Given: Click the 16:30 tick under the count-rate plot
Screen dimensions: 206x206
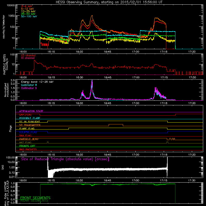Looking at the screenshot, I should click(x=79, y=52).
